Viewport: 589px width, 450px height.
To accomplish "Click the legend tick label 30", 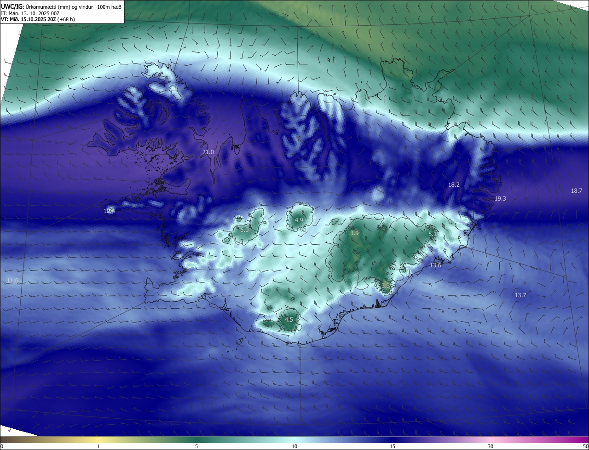I will [x=491, y=446].
